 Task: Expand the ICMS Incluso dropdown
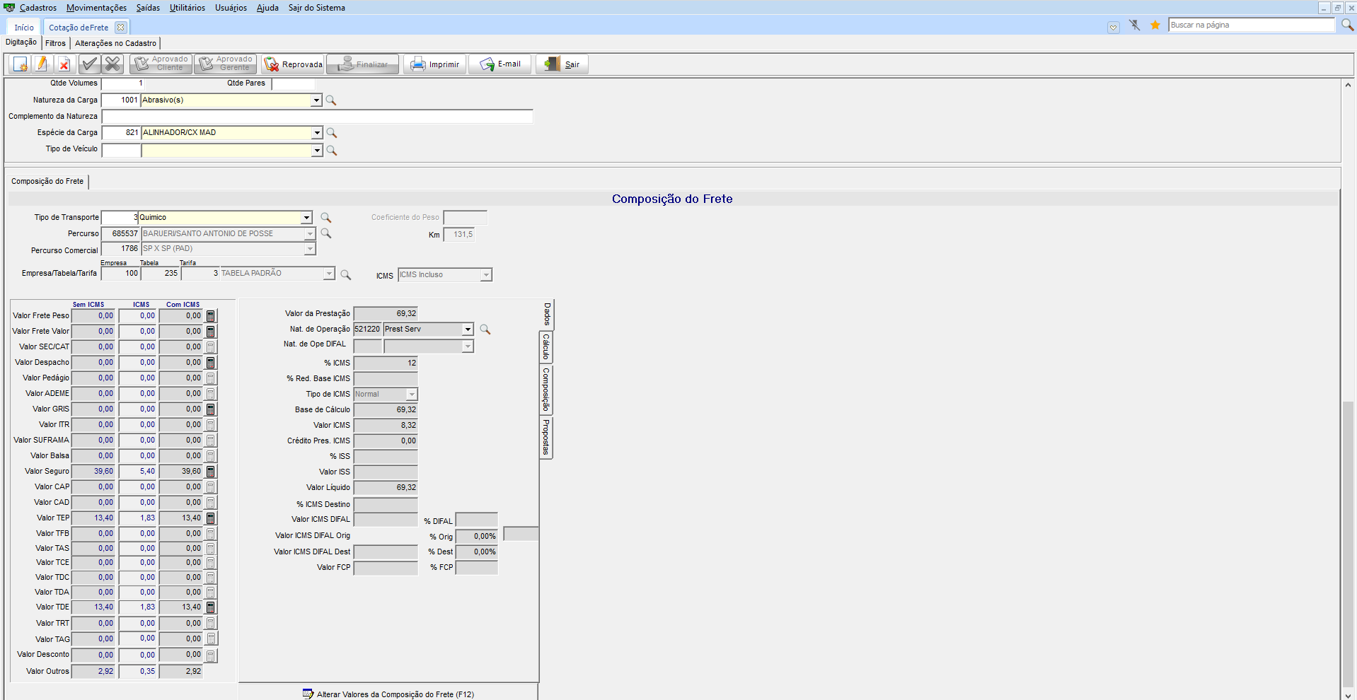point(486,275)
